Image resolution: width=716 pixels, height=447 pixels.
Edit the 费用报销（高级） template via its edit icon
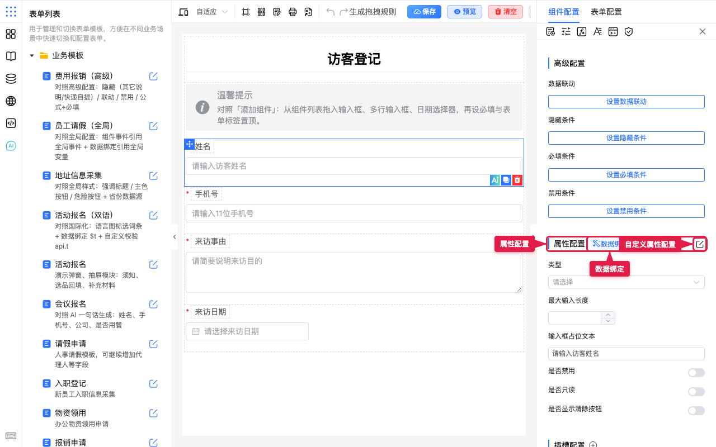[x=153, y=77]
